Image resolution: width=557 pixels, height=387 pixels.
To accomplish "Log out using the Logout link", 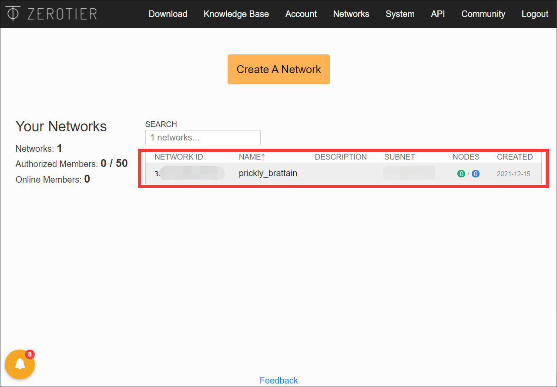I will click(x=535, y=14).
